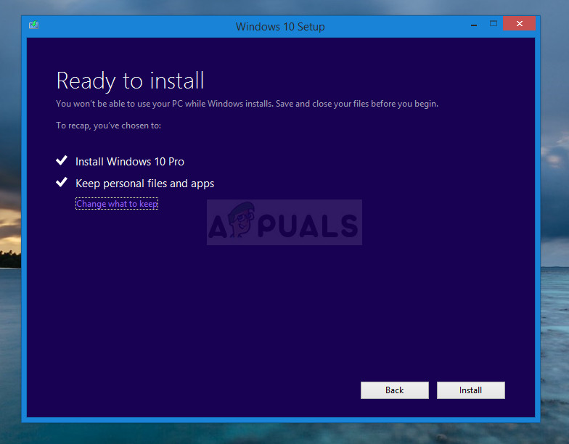This screenshot has width=569, height=444.
Task: Click the 'You won't be able to use your PC' sentence
Action: click(247, 104)
